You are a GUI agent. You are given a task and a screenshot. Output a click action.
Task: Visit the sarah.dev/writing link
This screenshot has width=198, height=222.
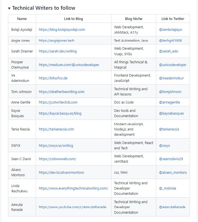(x=58, y=51)
